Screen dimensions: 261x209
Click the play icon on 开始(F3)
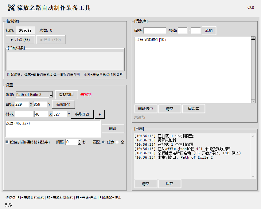coord(11,40)
